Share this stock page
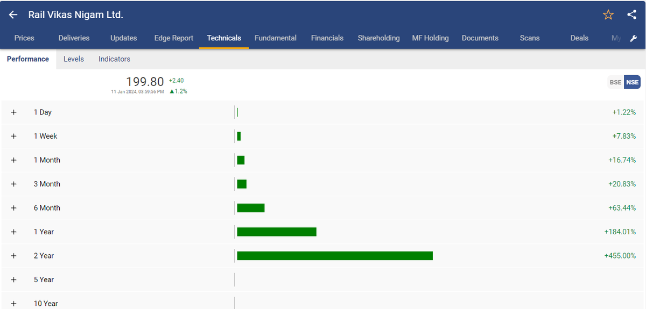This screenshot has height=309, width=646. pos(632,15)
